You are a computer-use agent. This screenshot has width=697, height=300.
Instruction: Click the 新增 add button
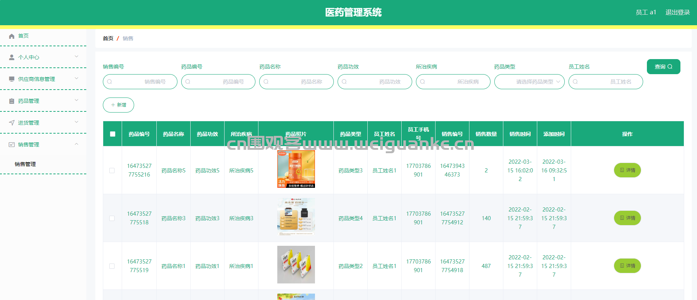click(x=118, y=105)
